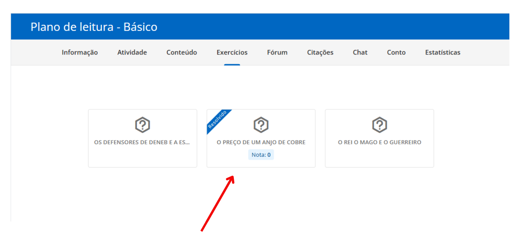Click the Plano de leitura - Básico heading
This screenshot has height=249, width=523.
tap(94, 27)
